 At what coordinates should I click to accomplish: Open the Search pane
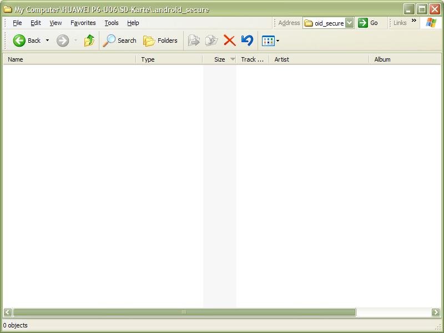coord(119,41)
